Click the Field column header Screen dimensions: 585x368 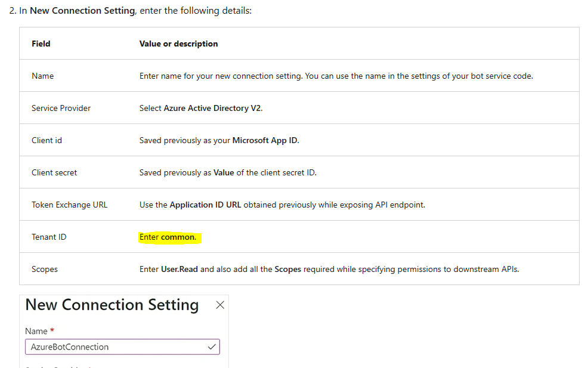coord(41,43)
